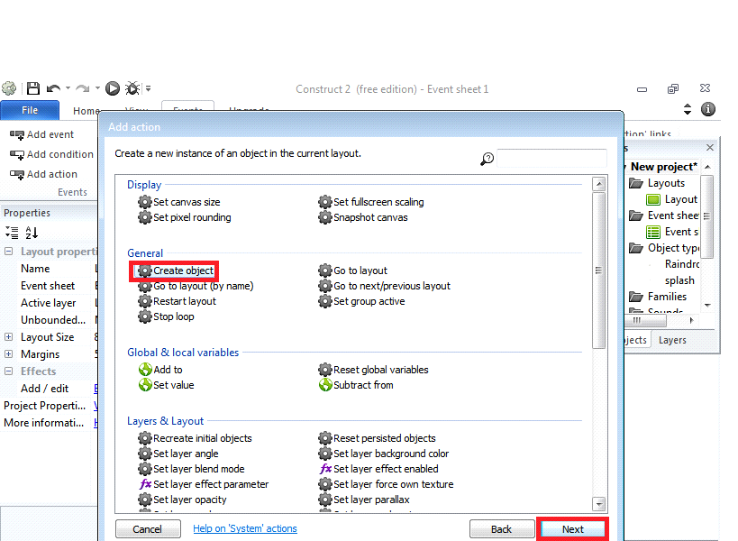Pick Set layer parallax action
Image resolution: width=738 pixels, height=541 pixels.
click(x=364, y=500)
